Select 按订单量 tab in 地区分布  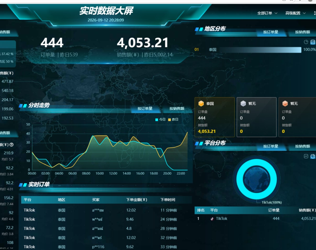[271, 32]
